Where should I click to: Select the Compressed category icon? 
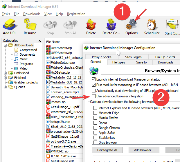[16, 50]
